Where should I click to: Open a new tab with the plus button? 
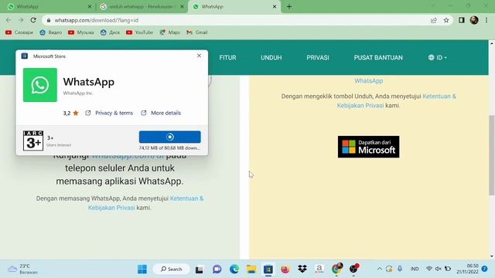(289, 7)
